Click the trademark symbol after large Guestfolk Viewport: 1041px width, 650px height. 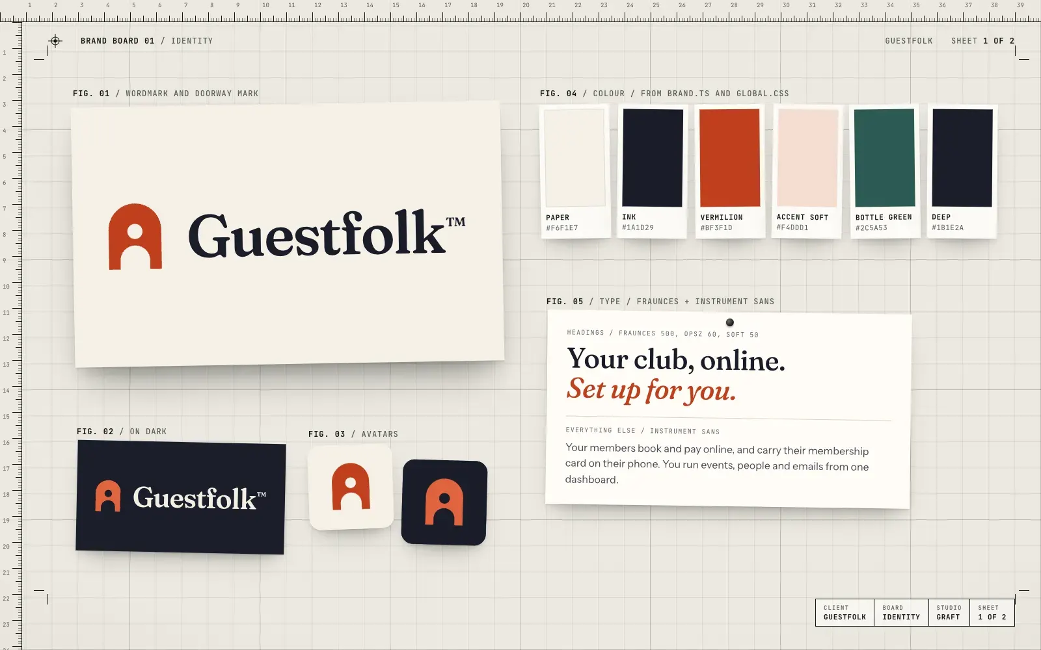[x=456, y=222]
